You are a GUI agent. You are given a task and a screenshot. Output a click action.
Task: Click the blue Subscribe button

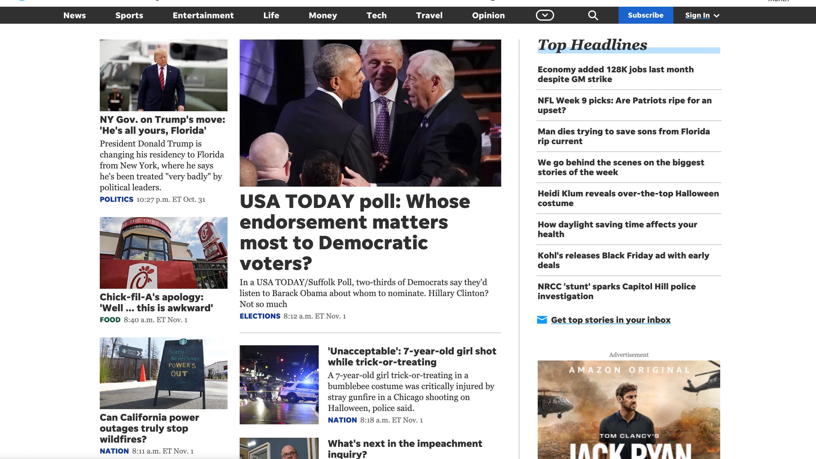point(645,15)
